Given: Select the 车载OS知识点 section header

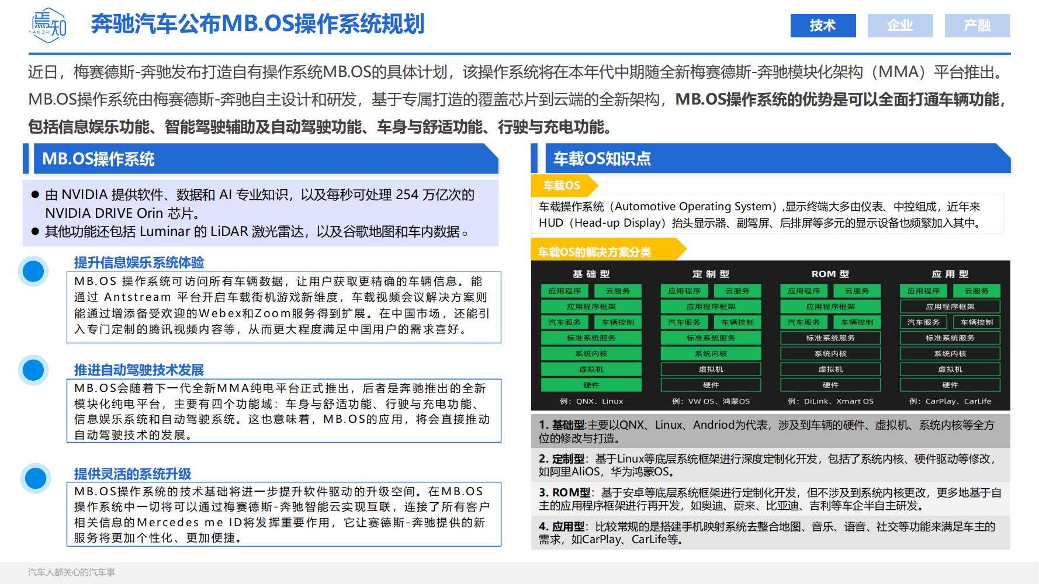Looking at the screenshot, I should (777, 159).
